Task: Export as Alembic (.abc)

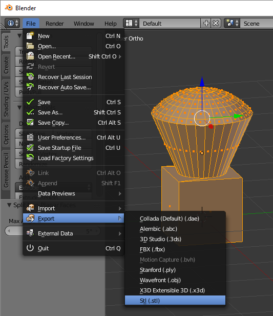Action: point(175,229)
